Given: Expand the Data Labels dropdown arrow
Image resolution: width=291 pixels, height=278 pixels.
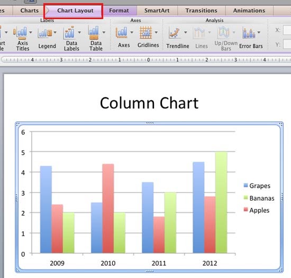Looking at the screenshot, I should click(x=79, y=32).
